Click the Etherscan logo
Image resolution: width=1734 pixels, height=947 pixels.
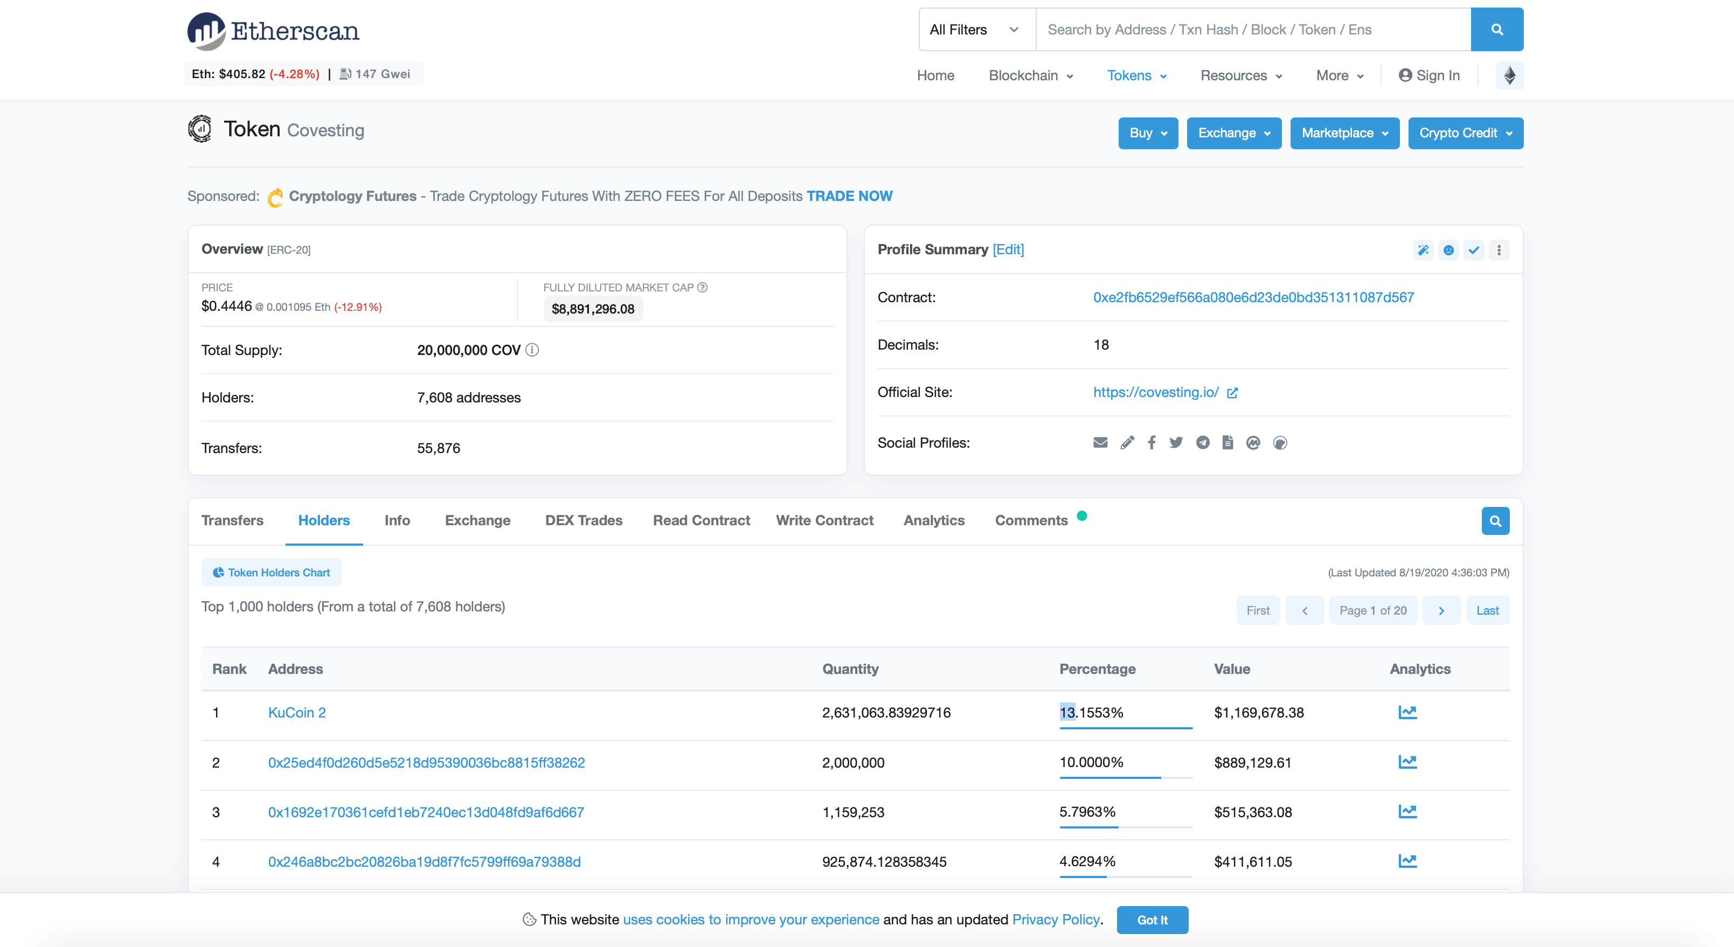[x=273, y=31]
